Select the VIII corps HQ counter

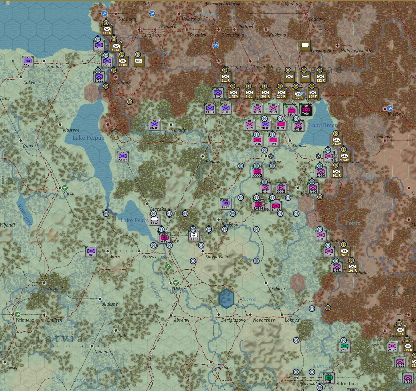[329, 378]
